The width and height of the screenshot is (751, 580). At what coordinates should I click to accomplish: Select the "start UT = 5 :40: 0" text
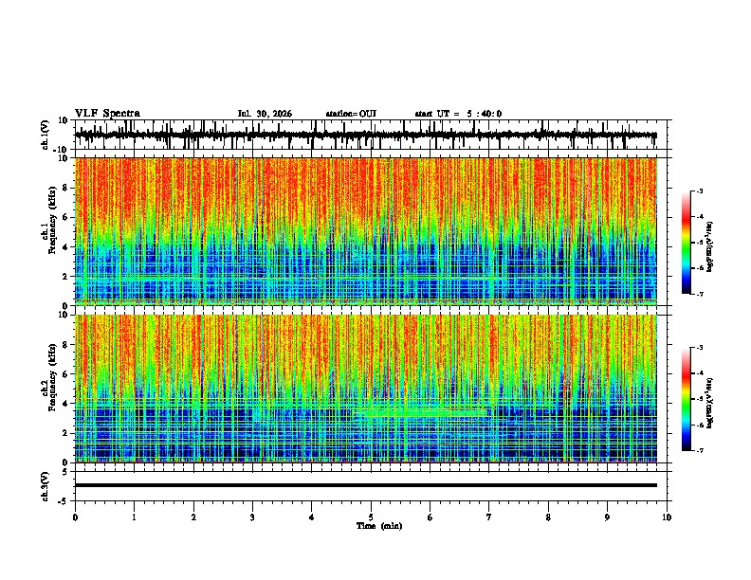click(458, 114)
